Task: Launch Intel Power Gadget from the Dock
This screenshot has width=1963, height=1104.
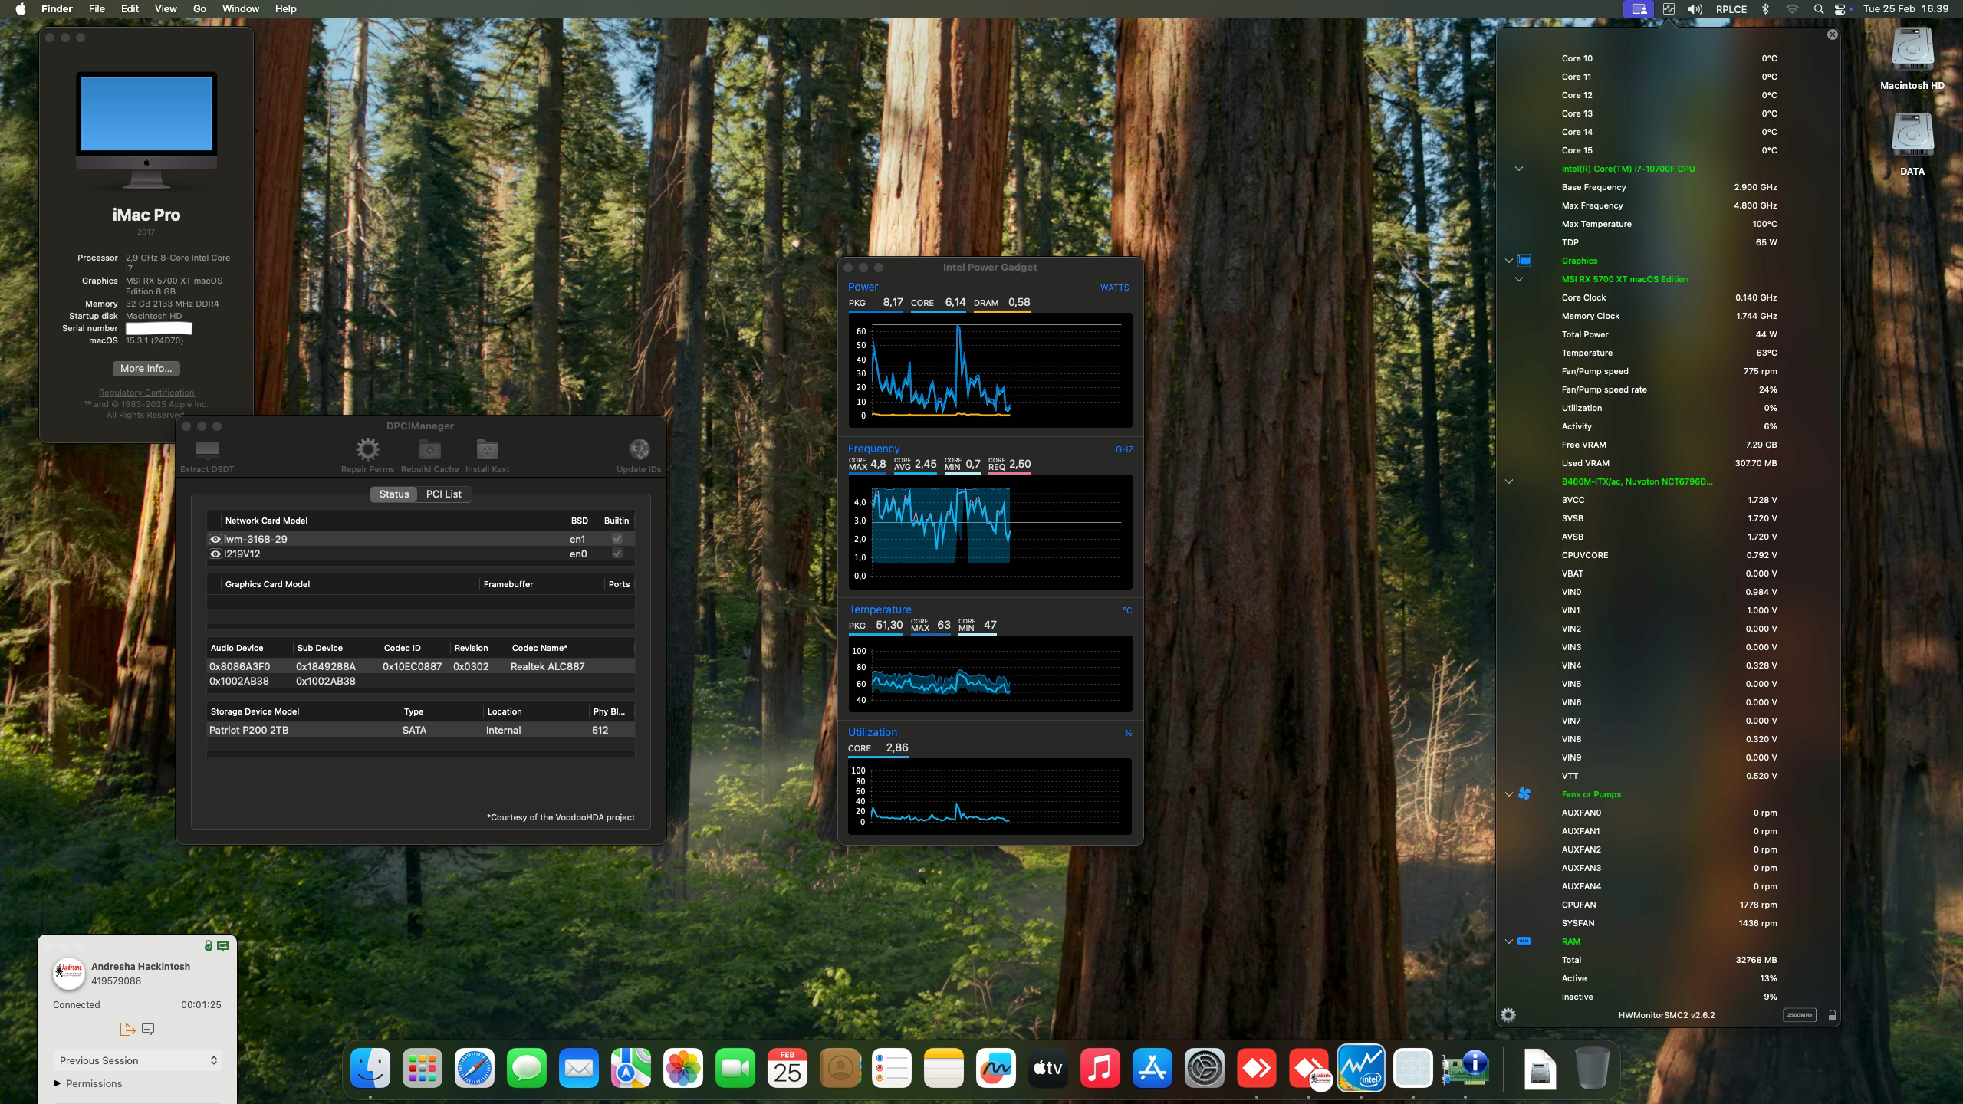Action: (x=1361, y=1067)
